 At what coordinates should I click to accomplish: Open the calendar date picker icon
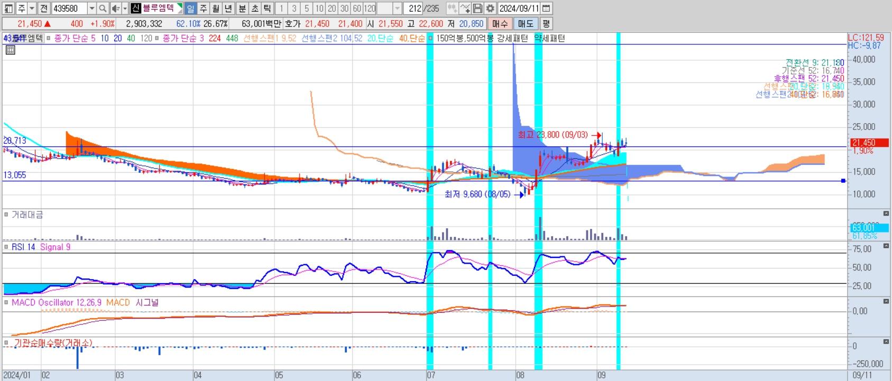tap(547, 8)
